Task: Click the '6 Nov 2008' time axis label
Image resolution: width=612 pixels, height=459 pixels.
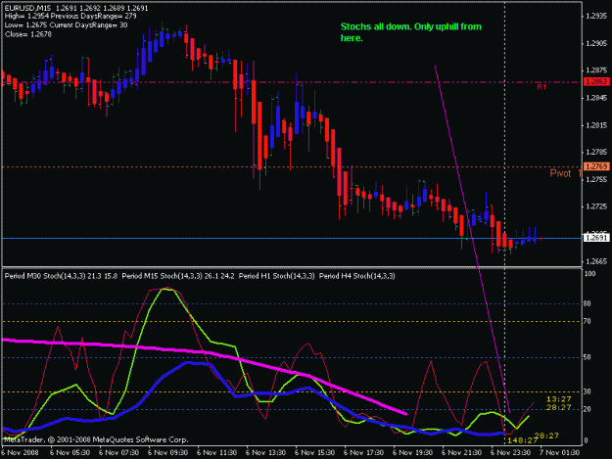Action: [x=20, y=453]
